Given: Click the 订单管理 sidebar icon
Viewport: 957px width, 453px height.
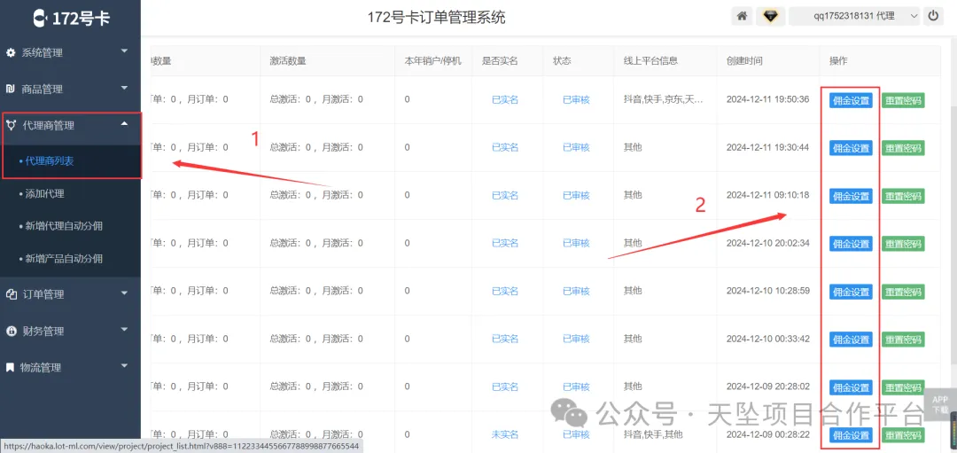Looking at the screenshot, I should pyautogui.click(x=11, y=295).
